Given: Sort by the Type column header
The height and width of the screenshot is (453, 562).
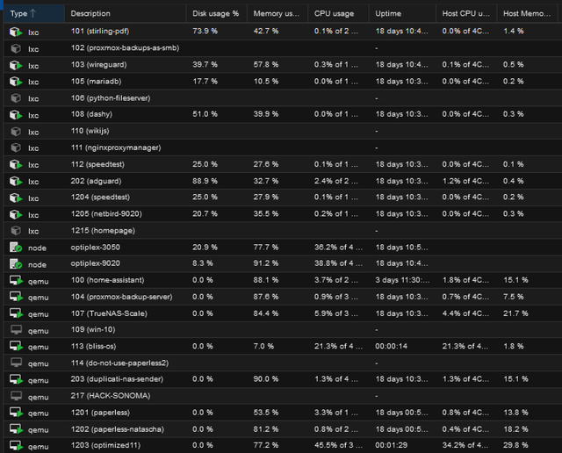Looking at the screenshot, I should point(34,14).
